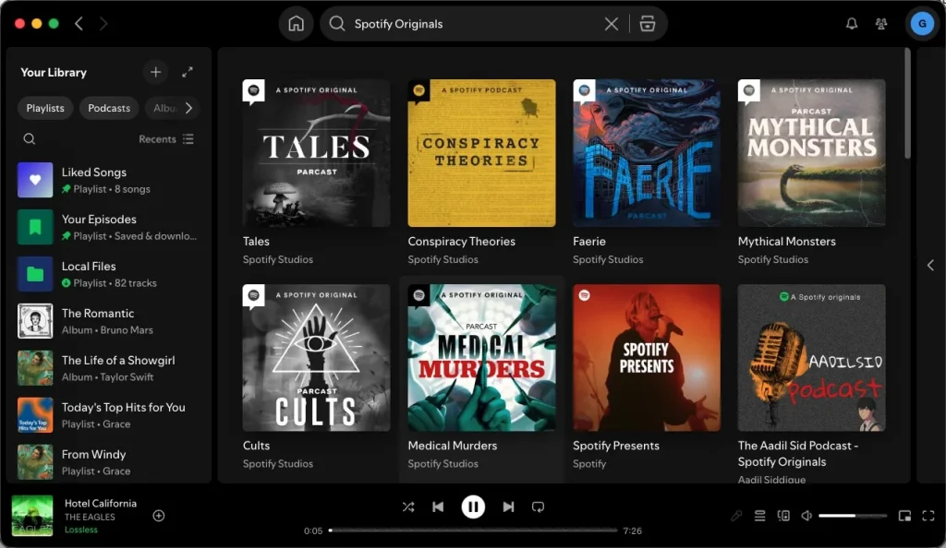Image resolution: width=946 pixels, height=548 pixels.
Task: Collapse the right sidebar with the chevron
Action: (x=930, y=266)
